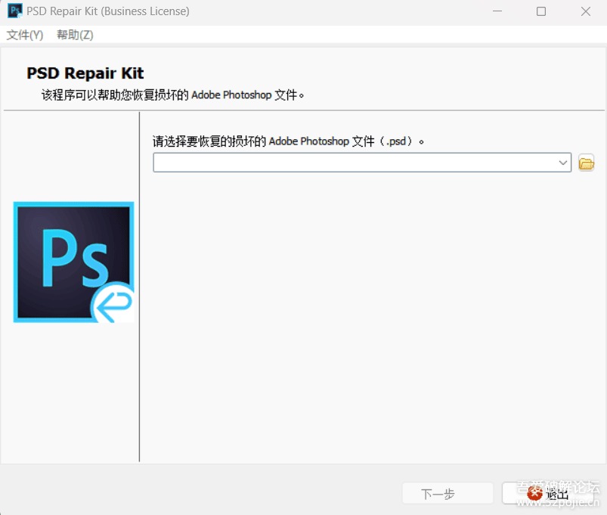
Task: Maximize the application window
Action: [541, 11]
